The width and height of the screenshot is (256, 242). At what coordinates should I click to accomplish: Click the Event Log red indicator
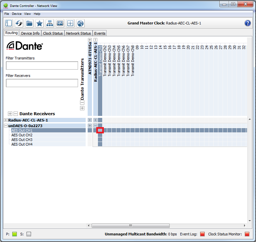202,234
